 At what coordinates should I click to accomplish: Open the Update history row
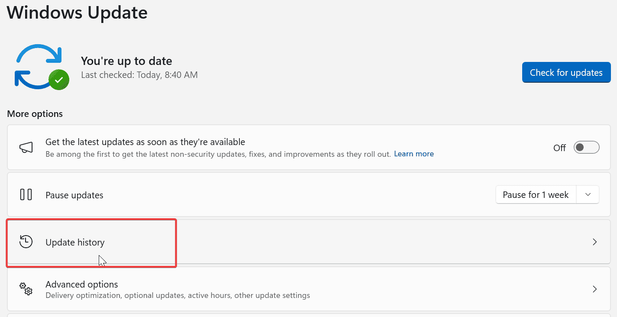click(309, 242)
